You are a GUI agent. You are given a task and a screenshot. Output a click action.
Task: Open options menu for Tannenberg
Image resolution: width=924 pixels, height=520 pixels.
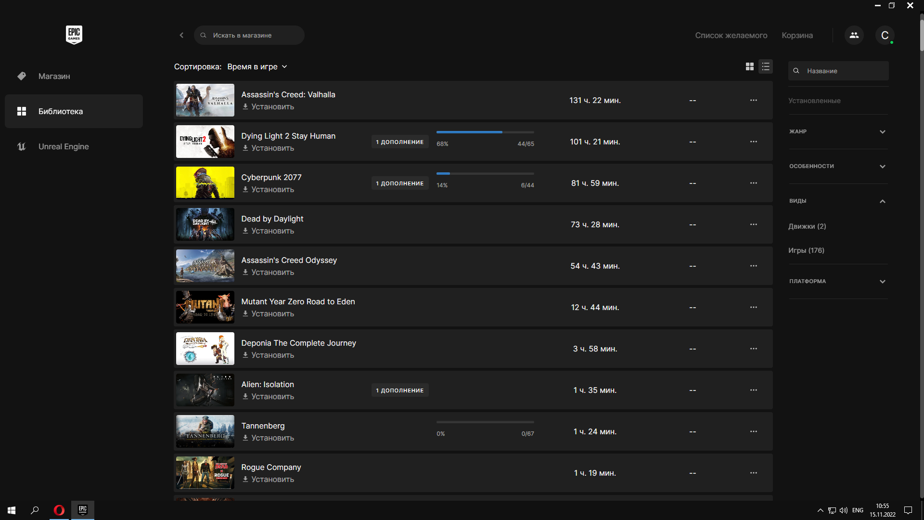[x=754, y=431]
